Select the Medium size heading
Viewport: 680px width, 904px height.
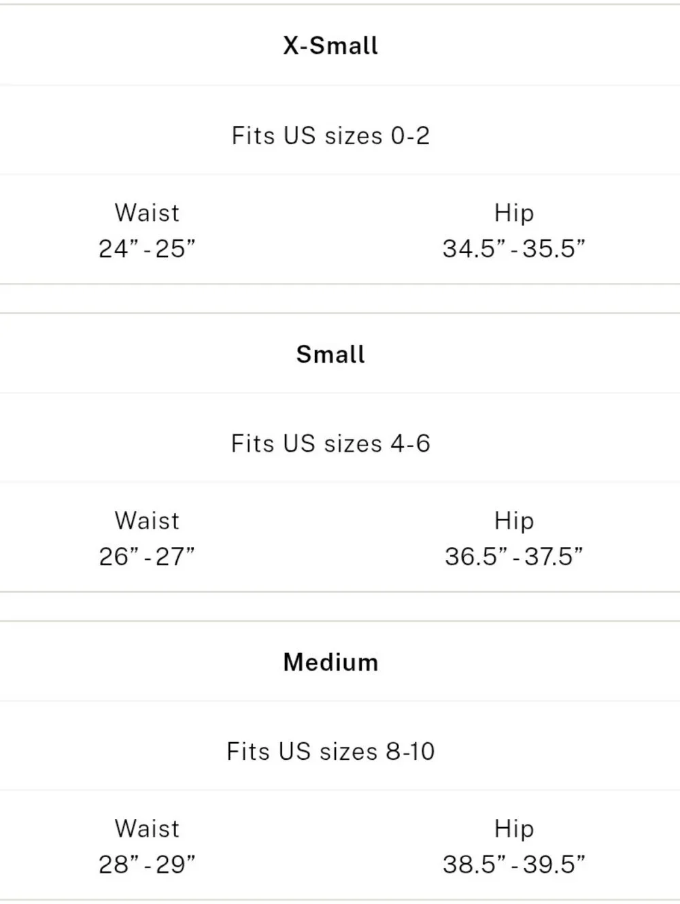(330, 662)
